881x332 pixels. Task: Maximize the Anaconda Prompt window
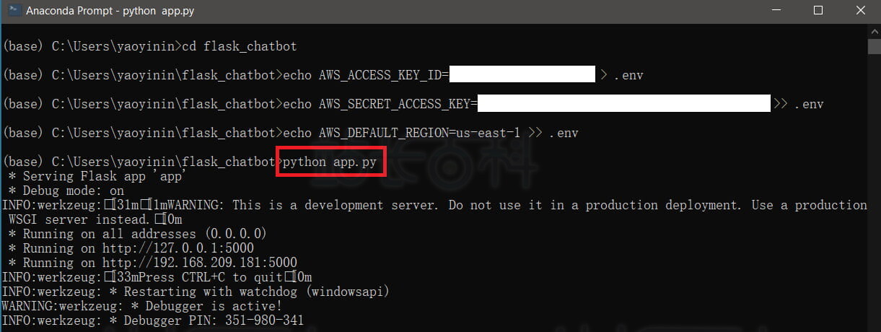[818, 11]
